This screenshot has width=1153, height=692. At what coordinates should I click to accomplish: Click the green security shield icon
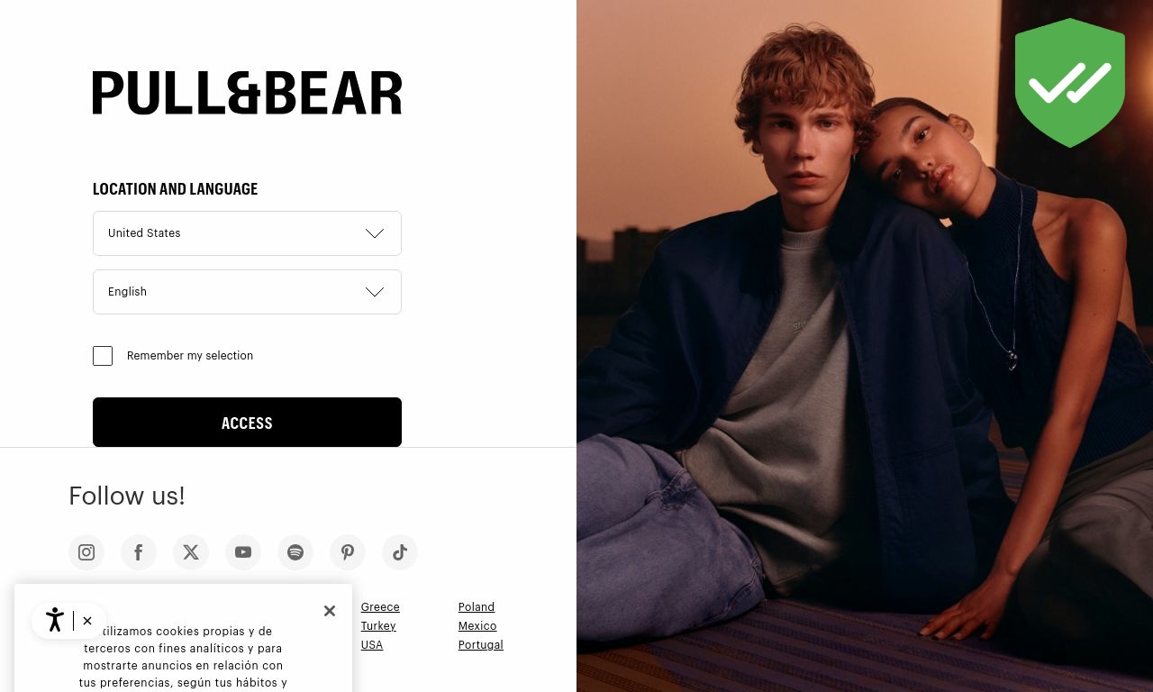point(1070,83)
